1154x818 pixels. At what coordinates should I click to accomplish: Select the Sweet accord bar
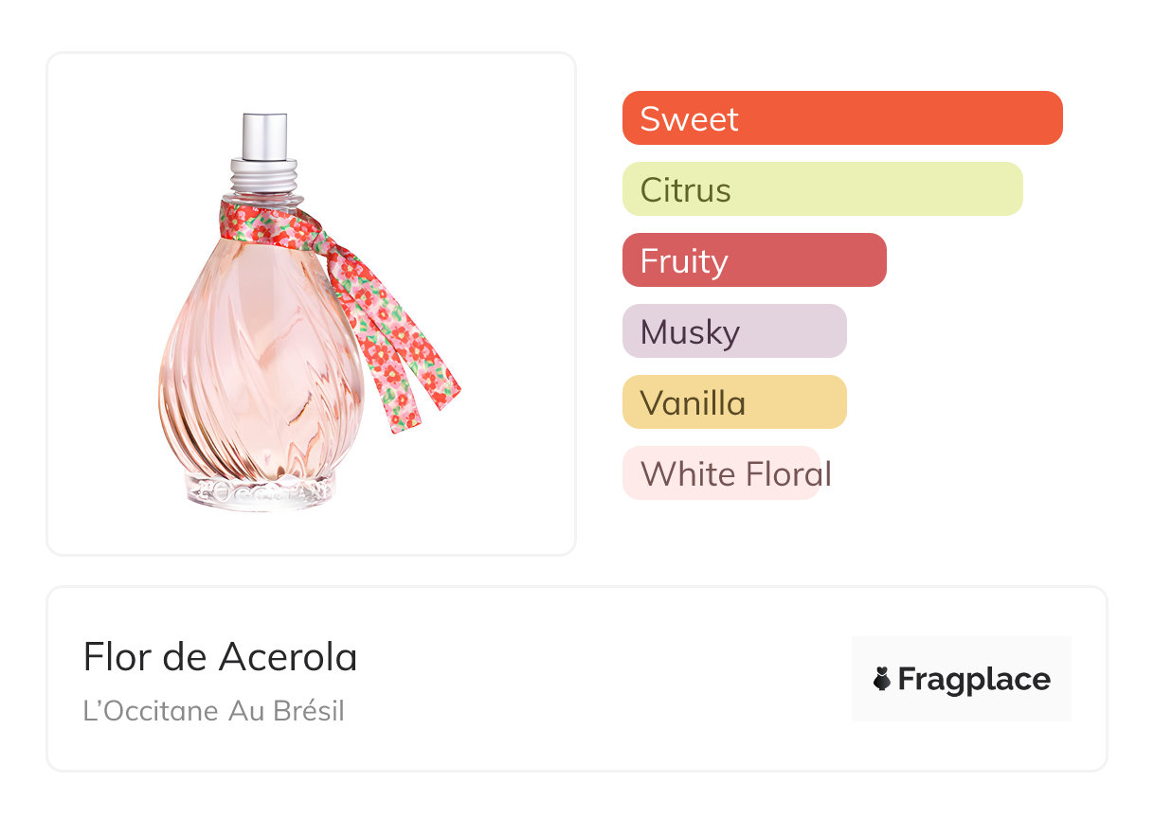click(x=841, y=118)
